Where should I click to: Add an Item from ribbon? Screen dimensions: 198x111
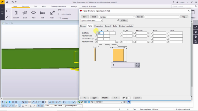click(62, 10)
